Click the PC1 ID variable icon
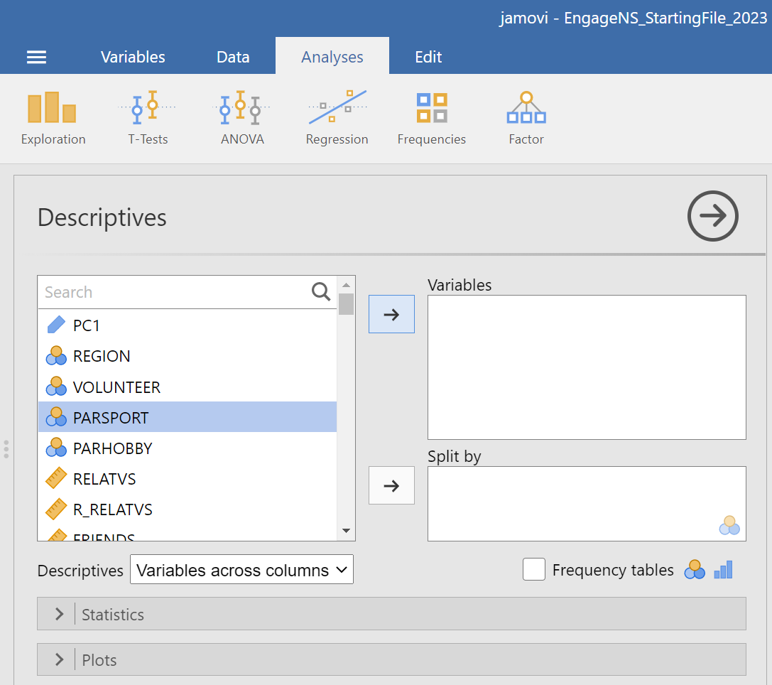Image resolution: width=772 pixels, height=685 pixels. tap(56, 325)
